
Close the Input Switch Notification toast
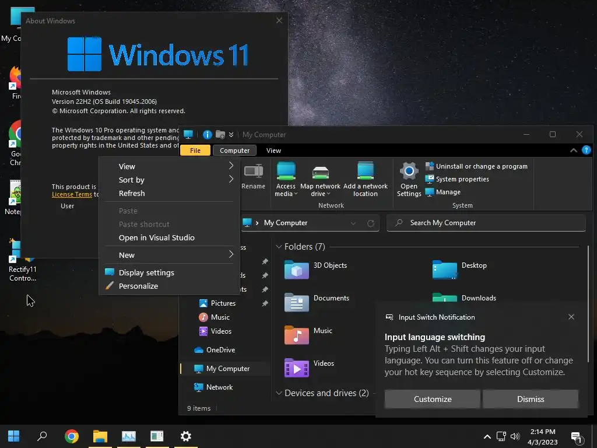click(x=571, y=317)
